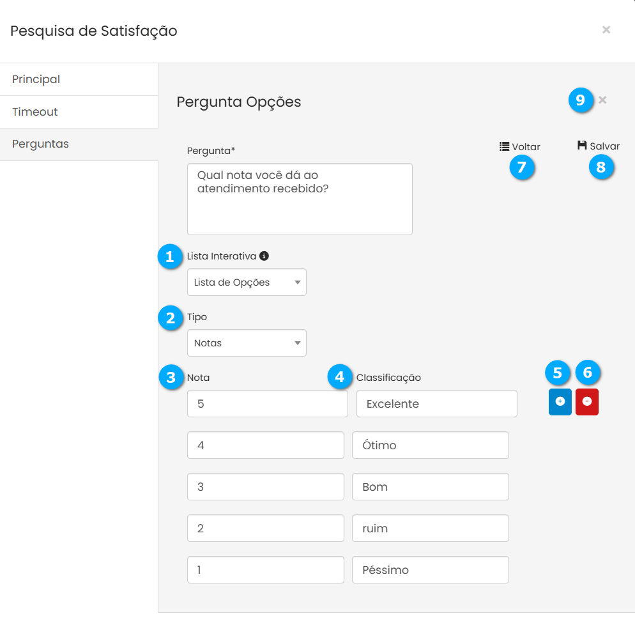Image resolution: width=635 pixels, height=625 pixels.
Task: Click the Nota field containing 5
Action: (x=267, y=404)
